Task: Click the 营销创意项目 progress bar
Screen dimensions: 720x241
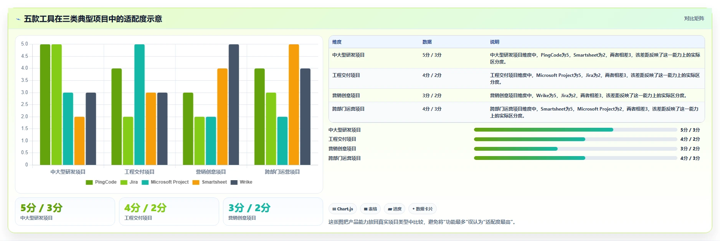Action: 575,149
